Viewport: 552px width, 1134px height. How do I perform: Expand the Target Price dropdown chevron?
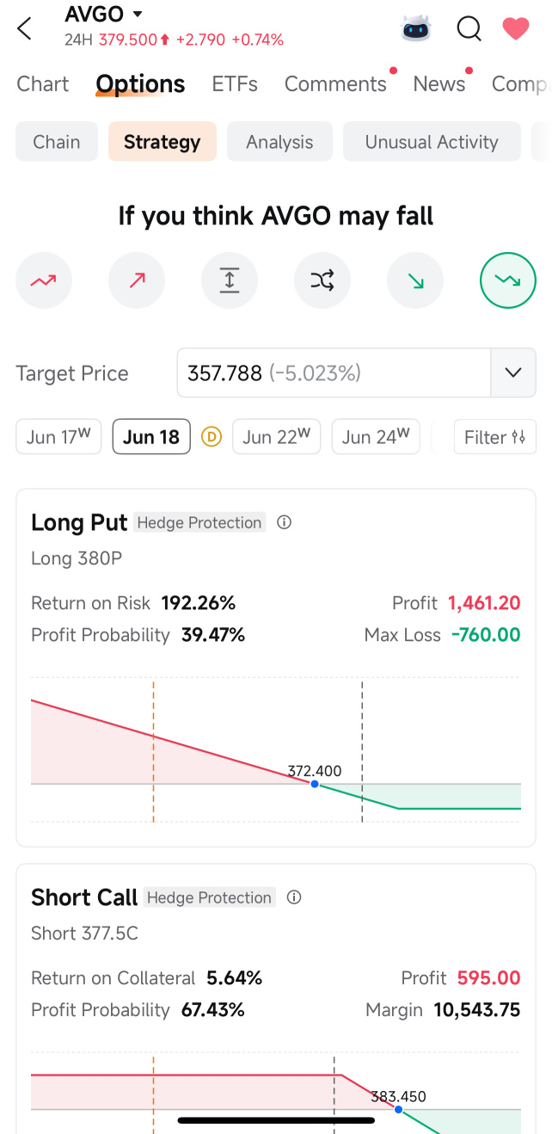coord(513,373)
